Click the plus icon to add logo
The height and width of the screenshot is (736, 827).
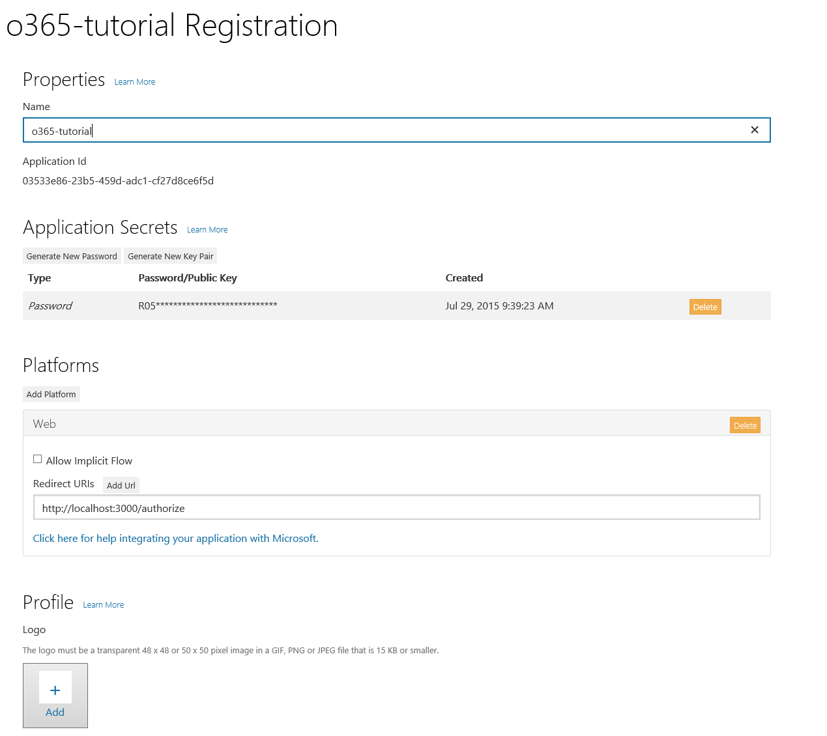click(55, 690)
